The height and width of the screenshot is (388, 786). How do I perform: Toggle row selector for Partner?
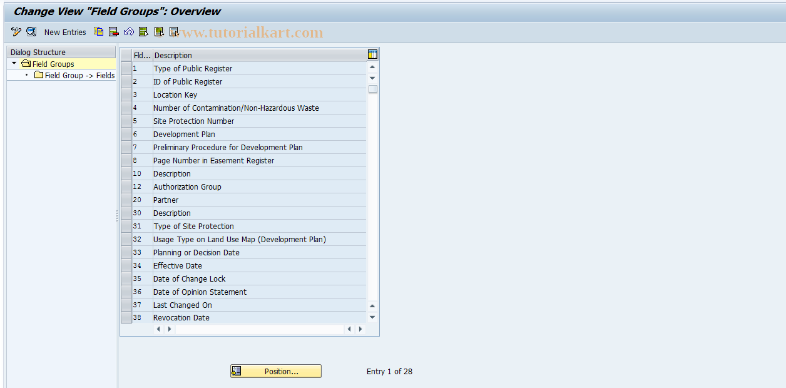click(126, 200)
